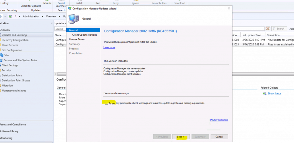Switch to Monitoring workspace
The height and width of the screenshot is (143, 294).
pos(6,138)
